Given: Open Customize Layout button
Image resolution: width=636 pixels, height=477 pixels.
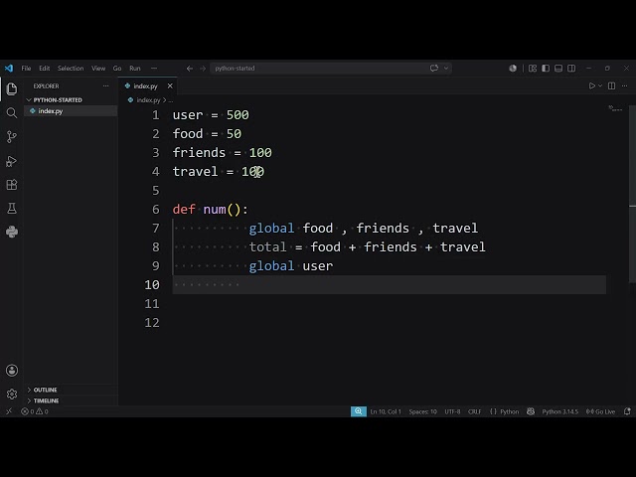Looking at the screenshot, I should (x=533, y=69).
